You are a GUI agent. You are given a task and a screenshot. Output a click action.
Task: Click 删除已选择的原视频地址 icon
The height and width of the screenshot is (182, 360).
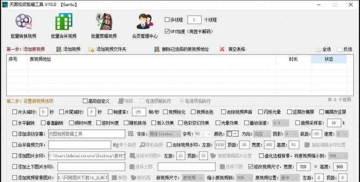(x=157, y=49)
